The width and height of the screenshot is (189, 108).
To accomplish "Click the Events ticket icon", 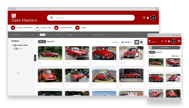I will coord(77,28).
